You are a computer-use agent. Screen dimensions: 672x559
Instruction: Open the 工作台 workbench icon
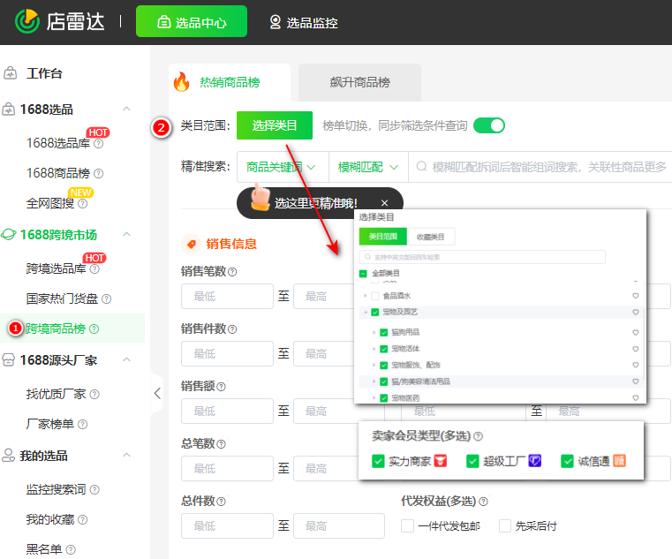point(11,73)
